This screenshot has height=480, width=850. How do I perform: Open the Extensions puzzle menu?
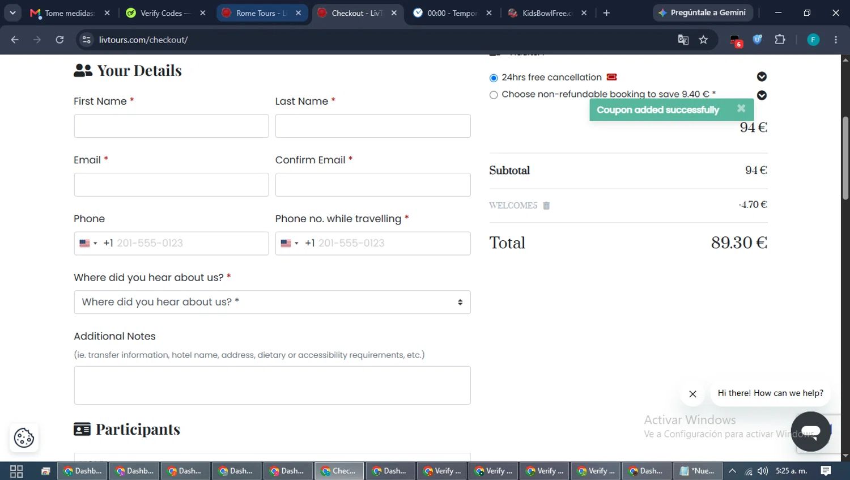pos(780,40)
